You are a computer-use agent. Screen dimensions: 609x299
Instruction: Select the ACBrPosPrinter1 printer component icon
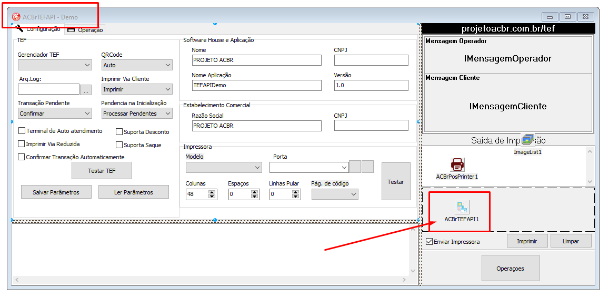coord(457,164)
